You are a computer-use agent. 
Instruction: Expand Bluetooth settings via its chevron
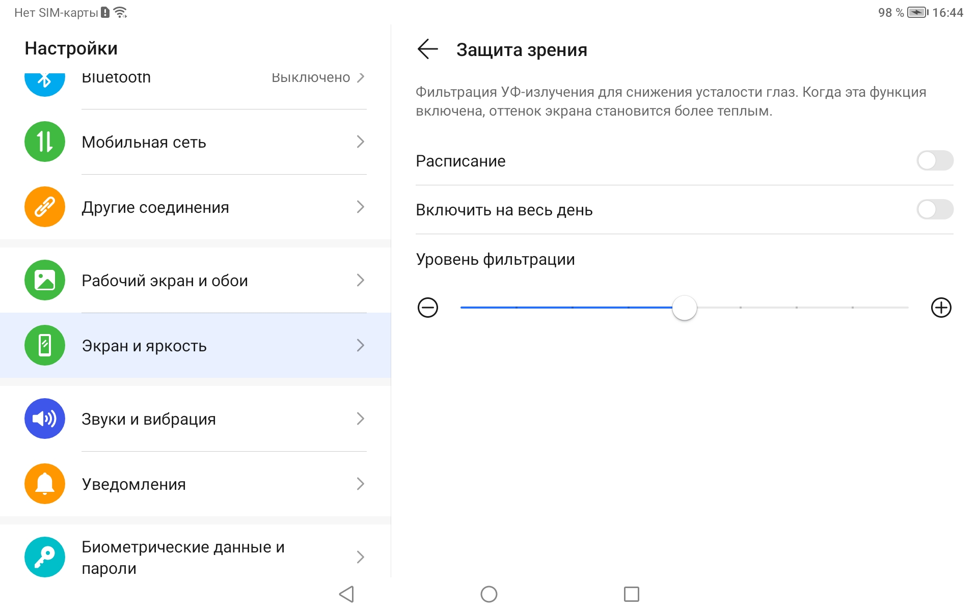pyautogui.click(x=361, y=77)
